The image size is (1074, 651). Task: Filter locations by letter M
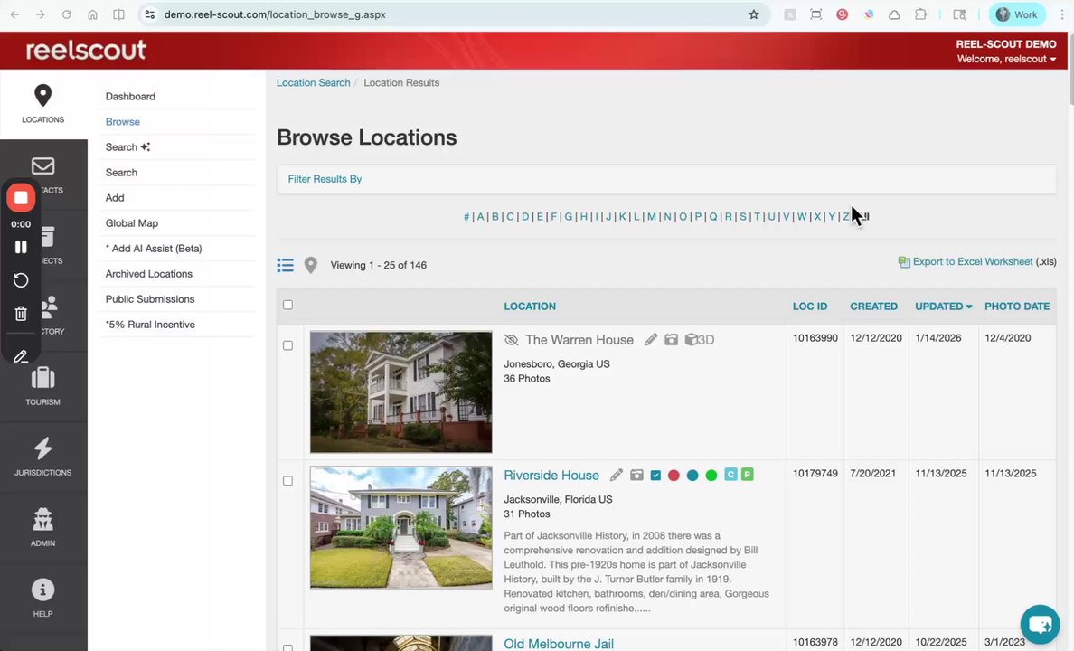click(x=652, y=216)
